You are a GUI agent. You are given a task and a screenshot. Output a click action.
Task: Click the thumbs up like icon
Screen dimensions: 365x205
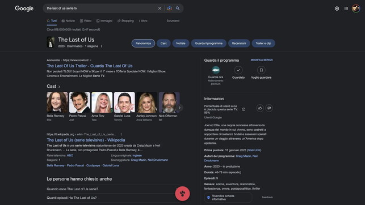(260, 108)
